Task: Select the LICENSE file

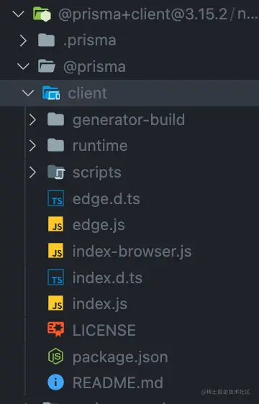Action: tap(104, 330)
